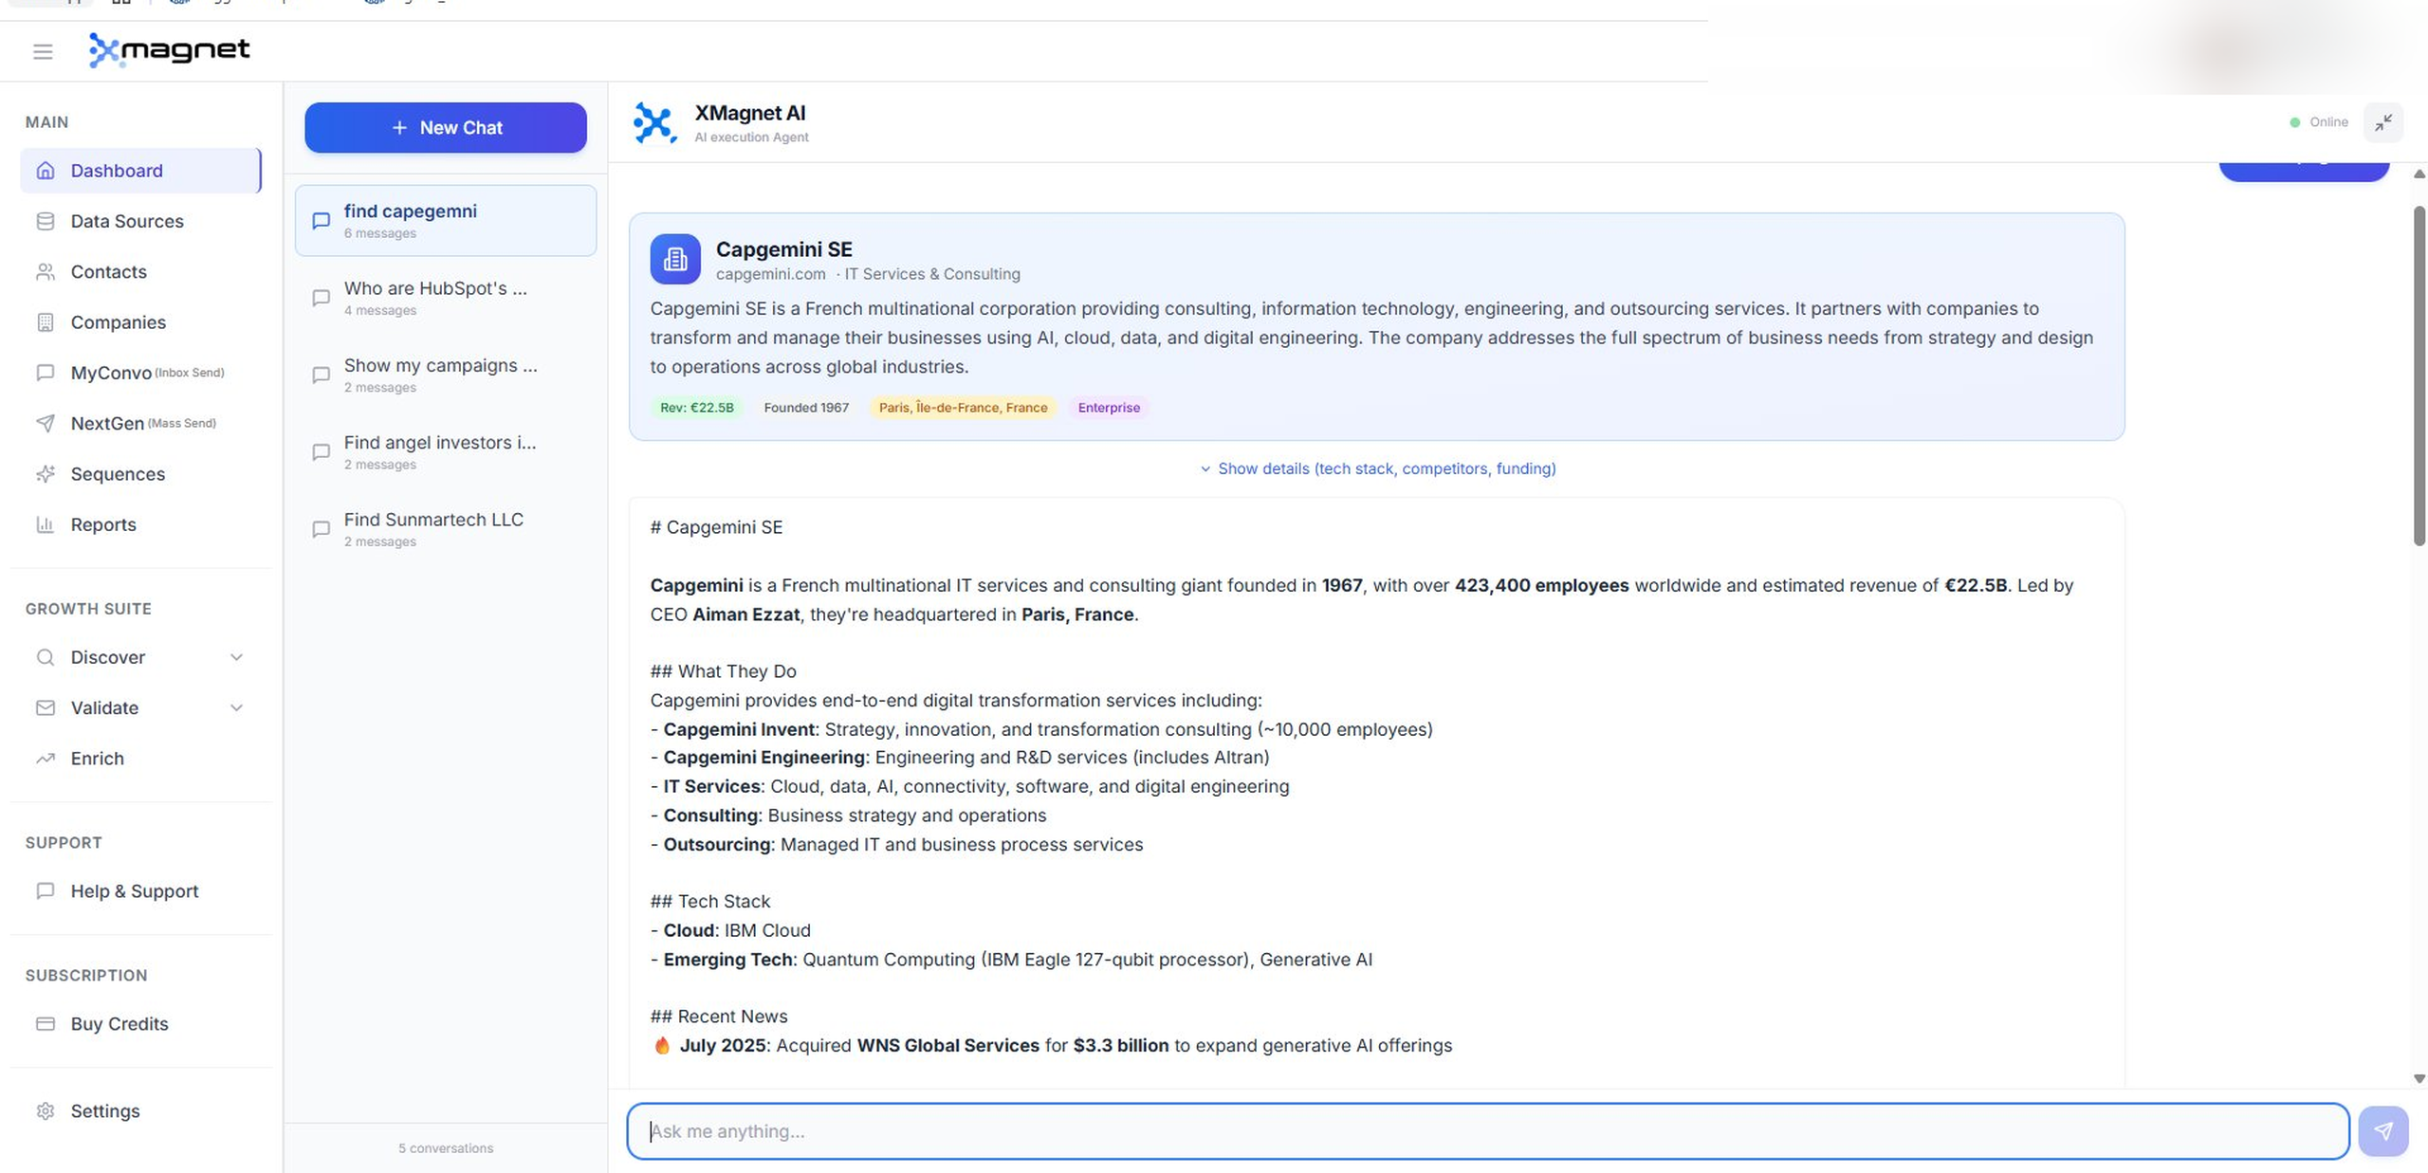Screen dimensions: 2428x1173
Task: Open the Companies section
Action: (118, 322)
